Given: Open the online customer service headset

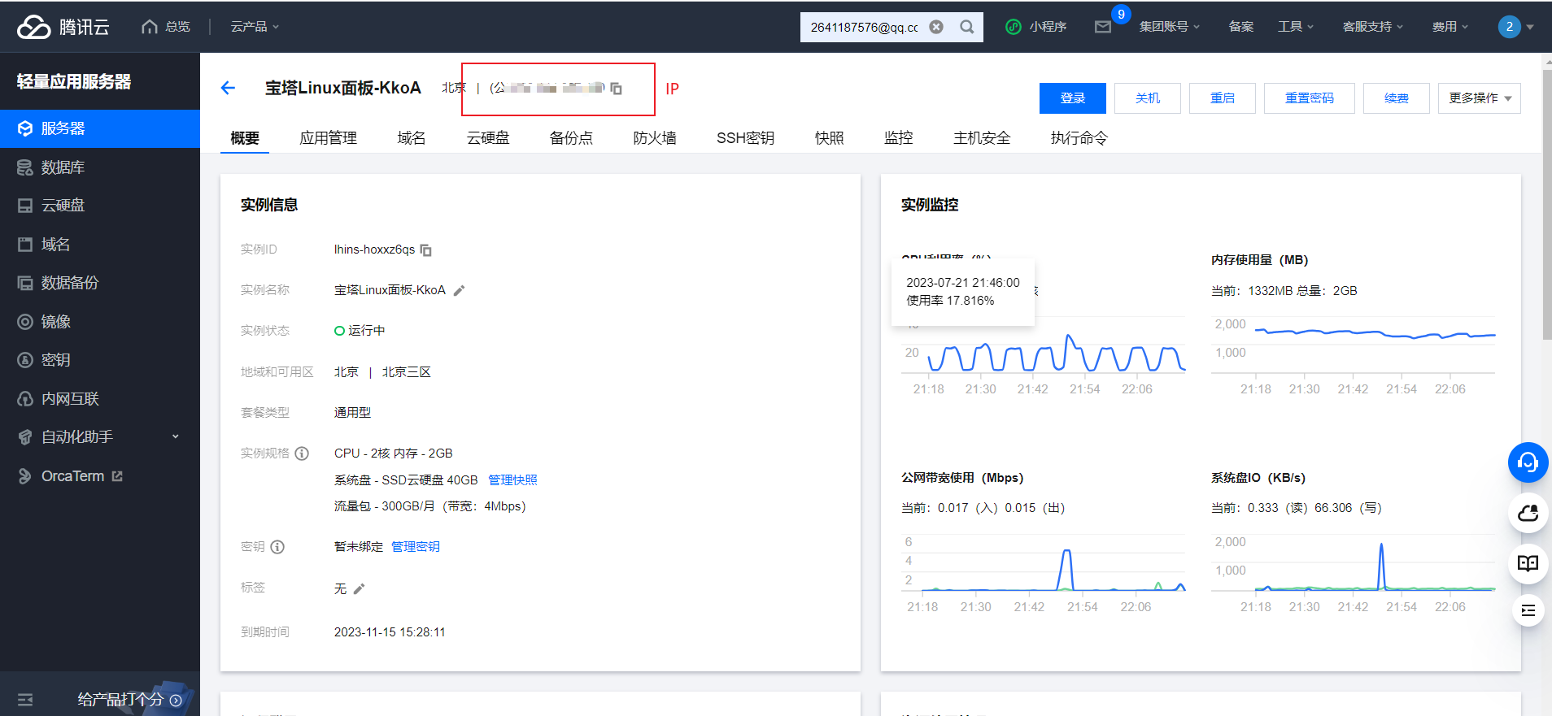Looking at the screenshot, I should [x=1528, y=462].
